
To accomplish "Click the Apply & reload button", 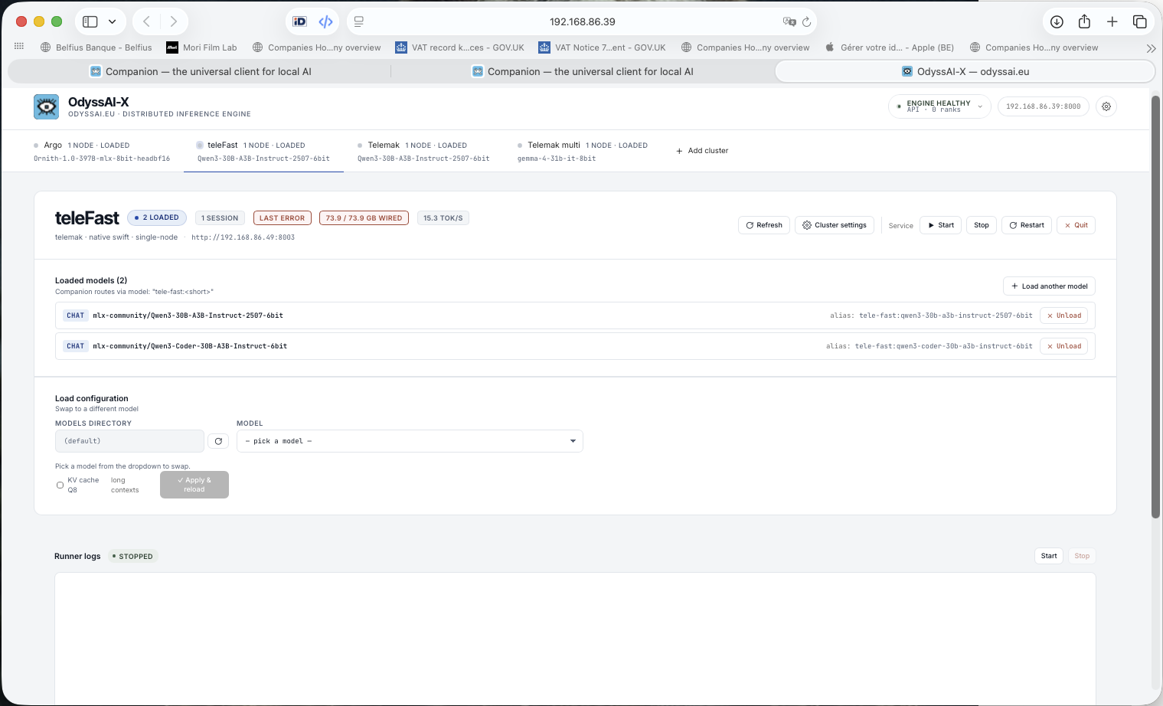I will [194, 485].
